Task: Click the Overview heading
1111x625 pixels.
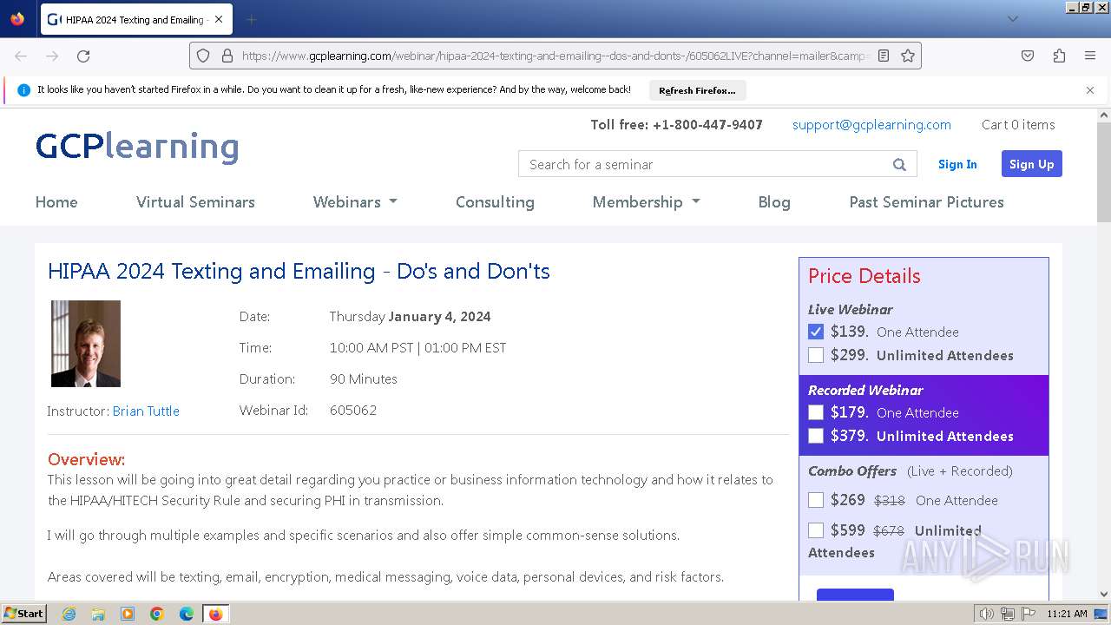Action: 86,459
